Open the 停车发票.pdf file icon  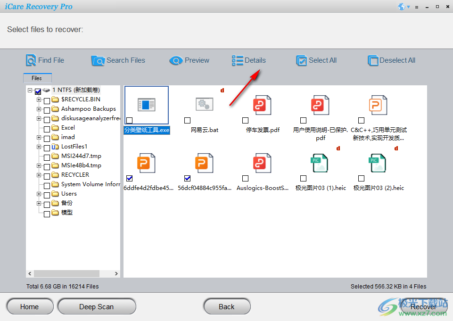(x=262, y=105)
